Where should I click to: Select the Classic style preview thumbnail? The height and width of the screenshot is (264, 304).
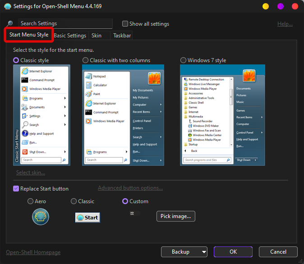pyautogui.click(x=41, y=115)
